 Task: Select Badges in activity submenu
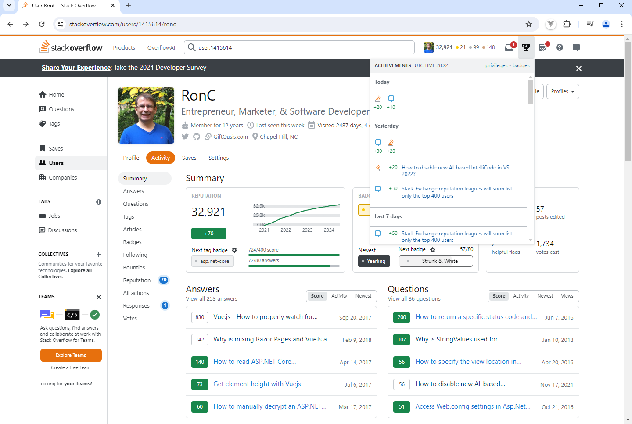point(132,242)
